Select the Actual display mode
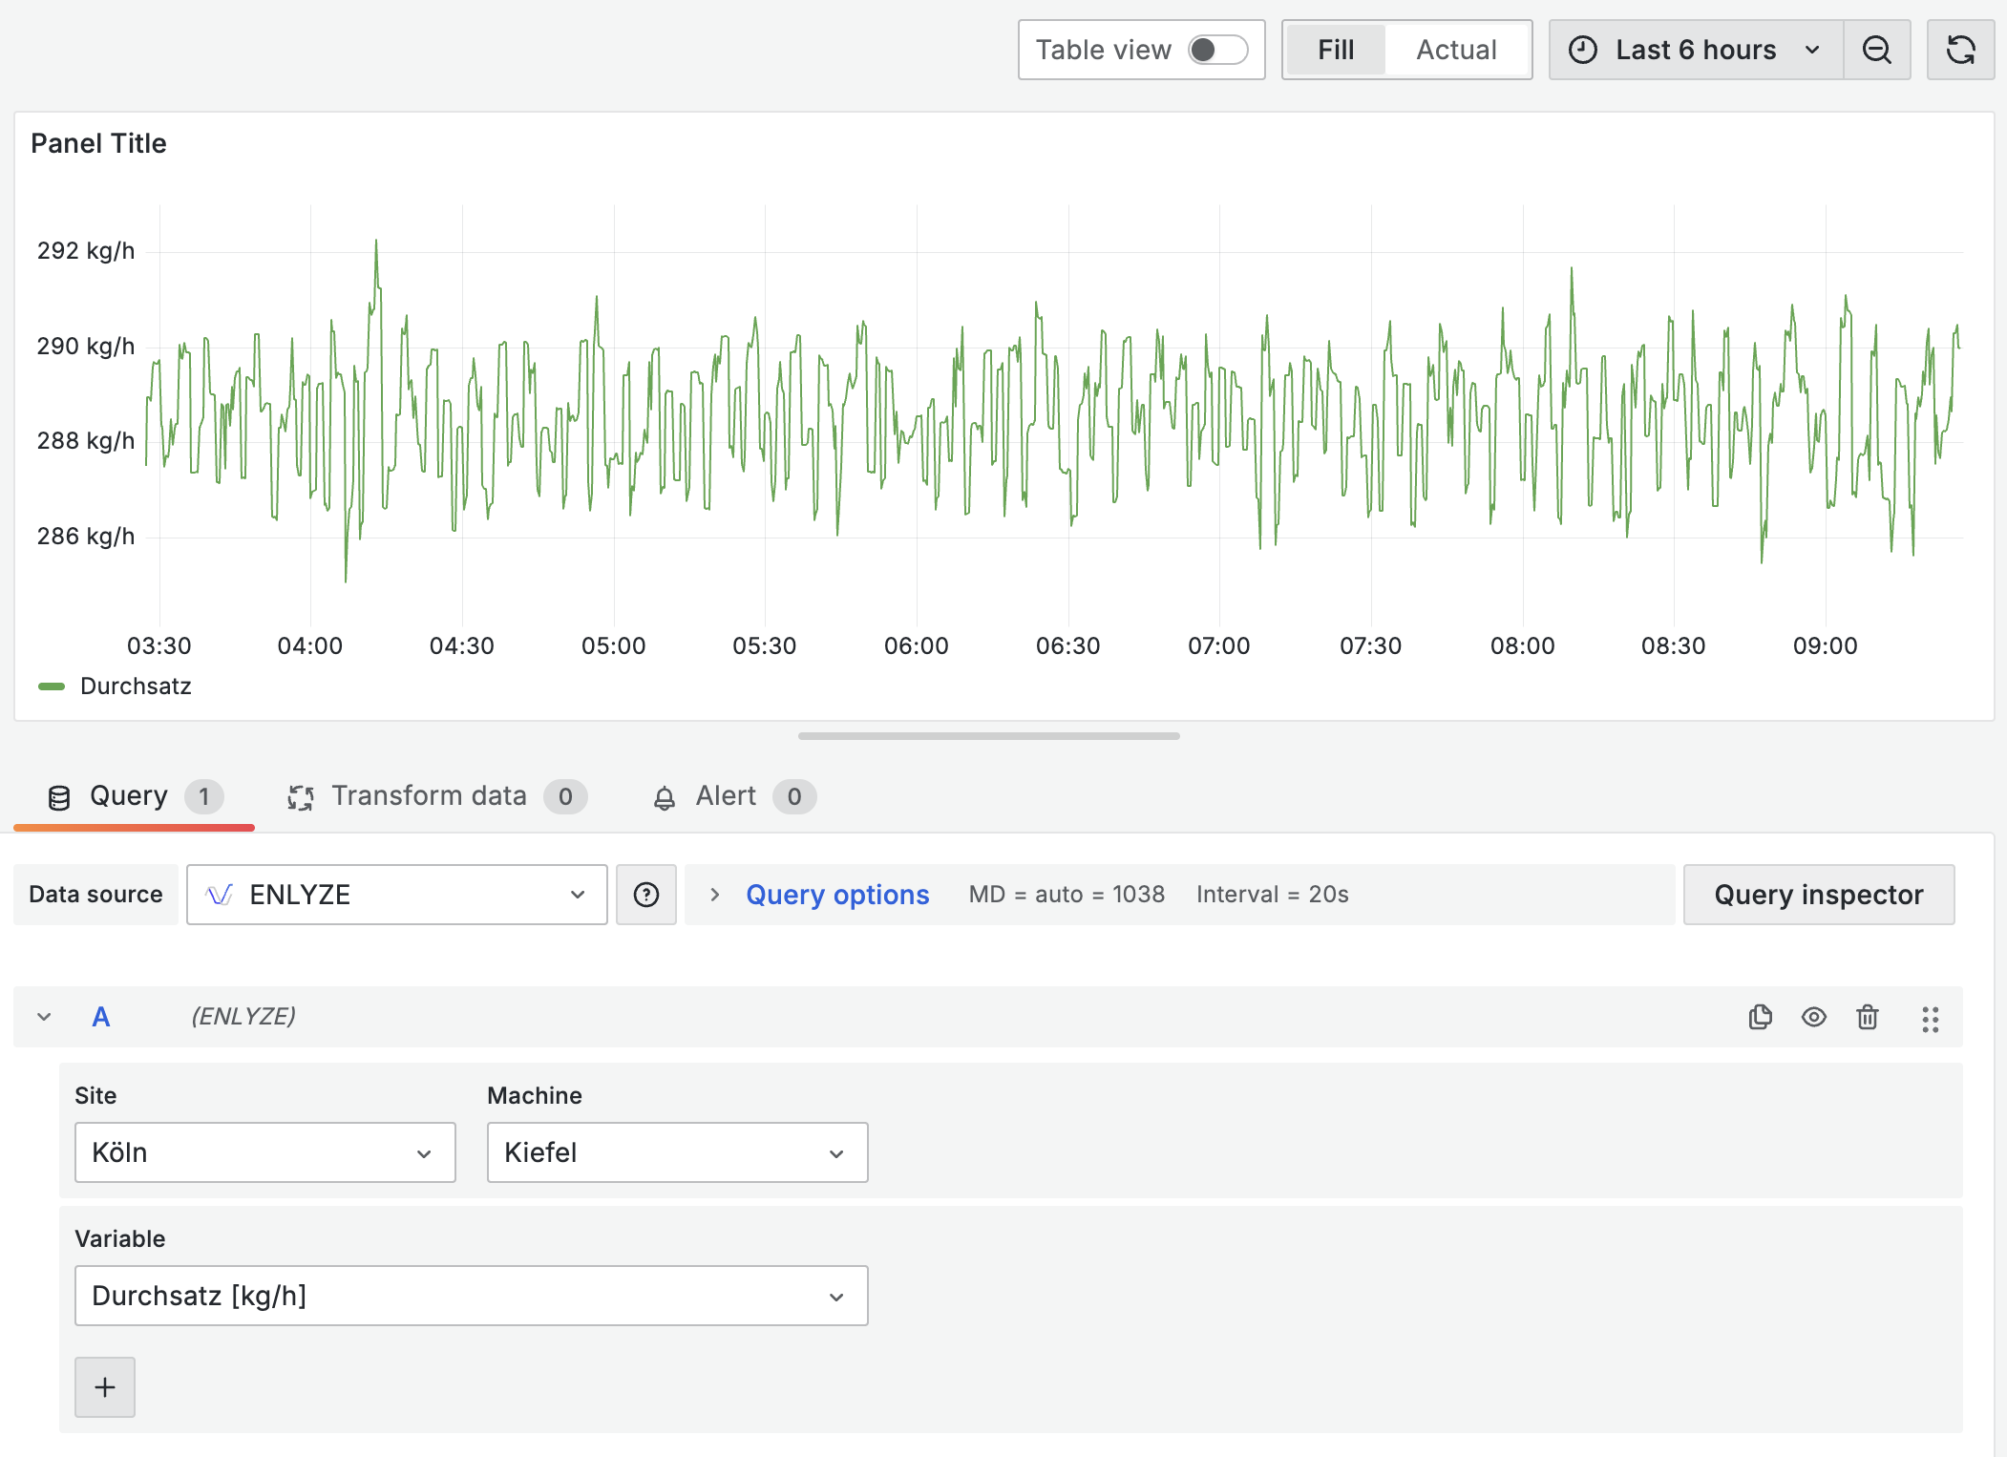Screen dimensions: 2007x1457 tap(1455, 50)
